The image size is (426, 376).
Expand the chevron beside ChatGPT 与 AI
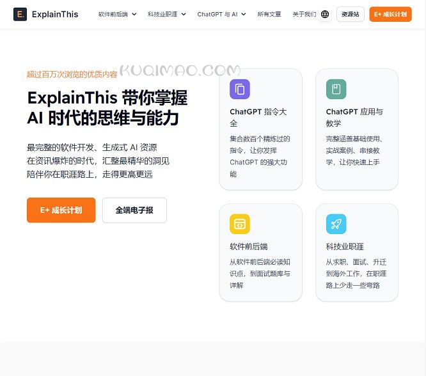pos(244,14)
